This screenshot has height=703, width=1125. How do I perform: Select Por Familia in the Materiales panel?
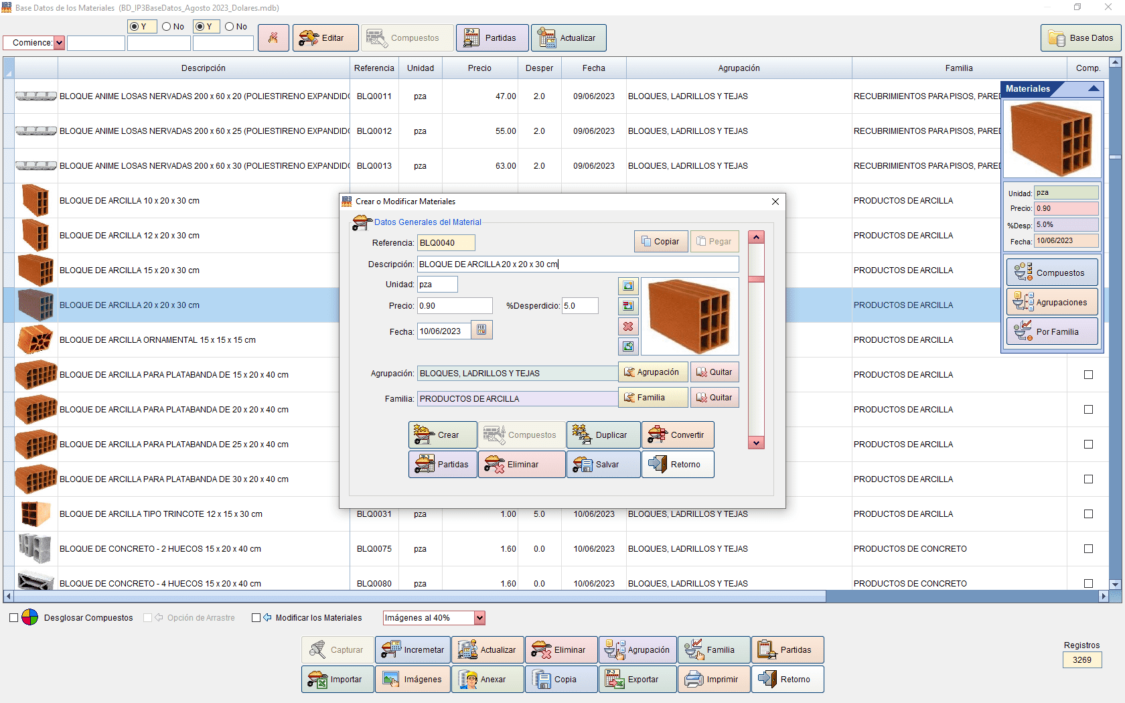(1051, 331)
